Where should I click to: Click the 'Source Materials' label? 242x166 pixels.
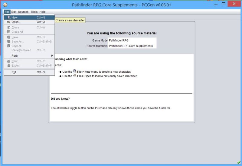click(97, 46)
